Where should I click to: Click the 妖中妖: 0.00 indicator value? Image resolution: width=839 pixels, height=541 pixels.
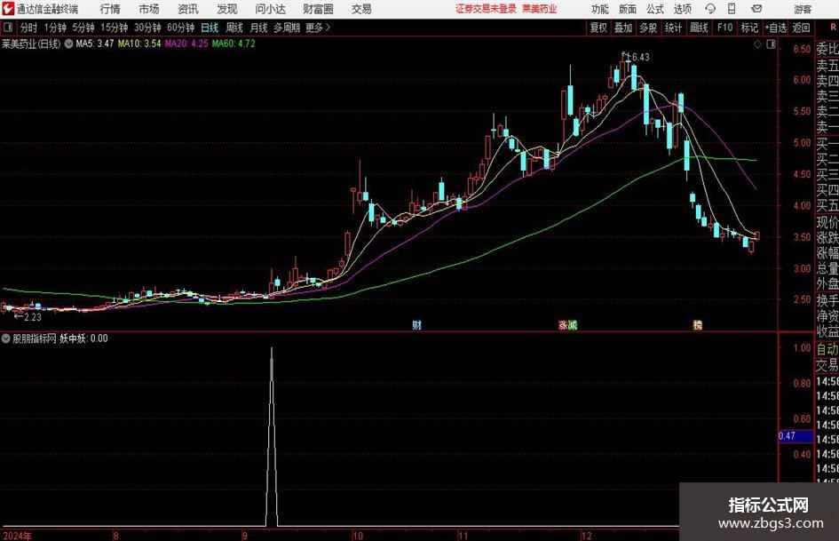(x=83, y=338)
